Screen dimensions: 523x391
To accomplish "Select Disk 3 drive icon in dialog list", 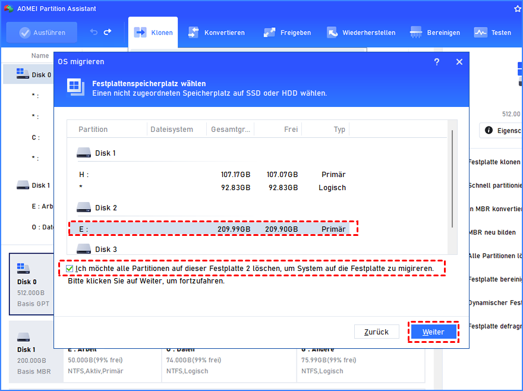I will (x=83, y=249).
